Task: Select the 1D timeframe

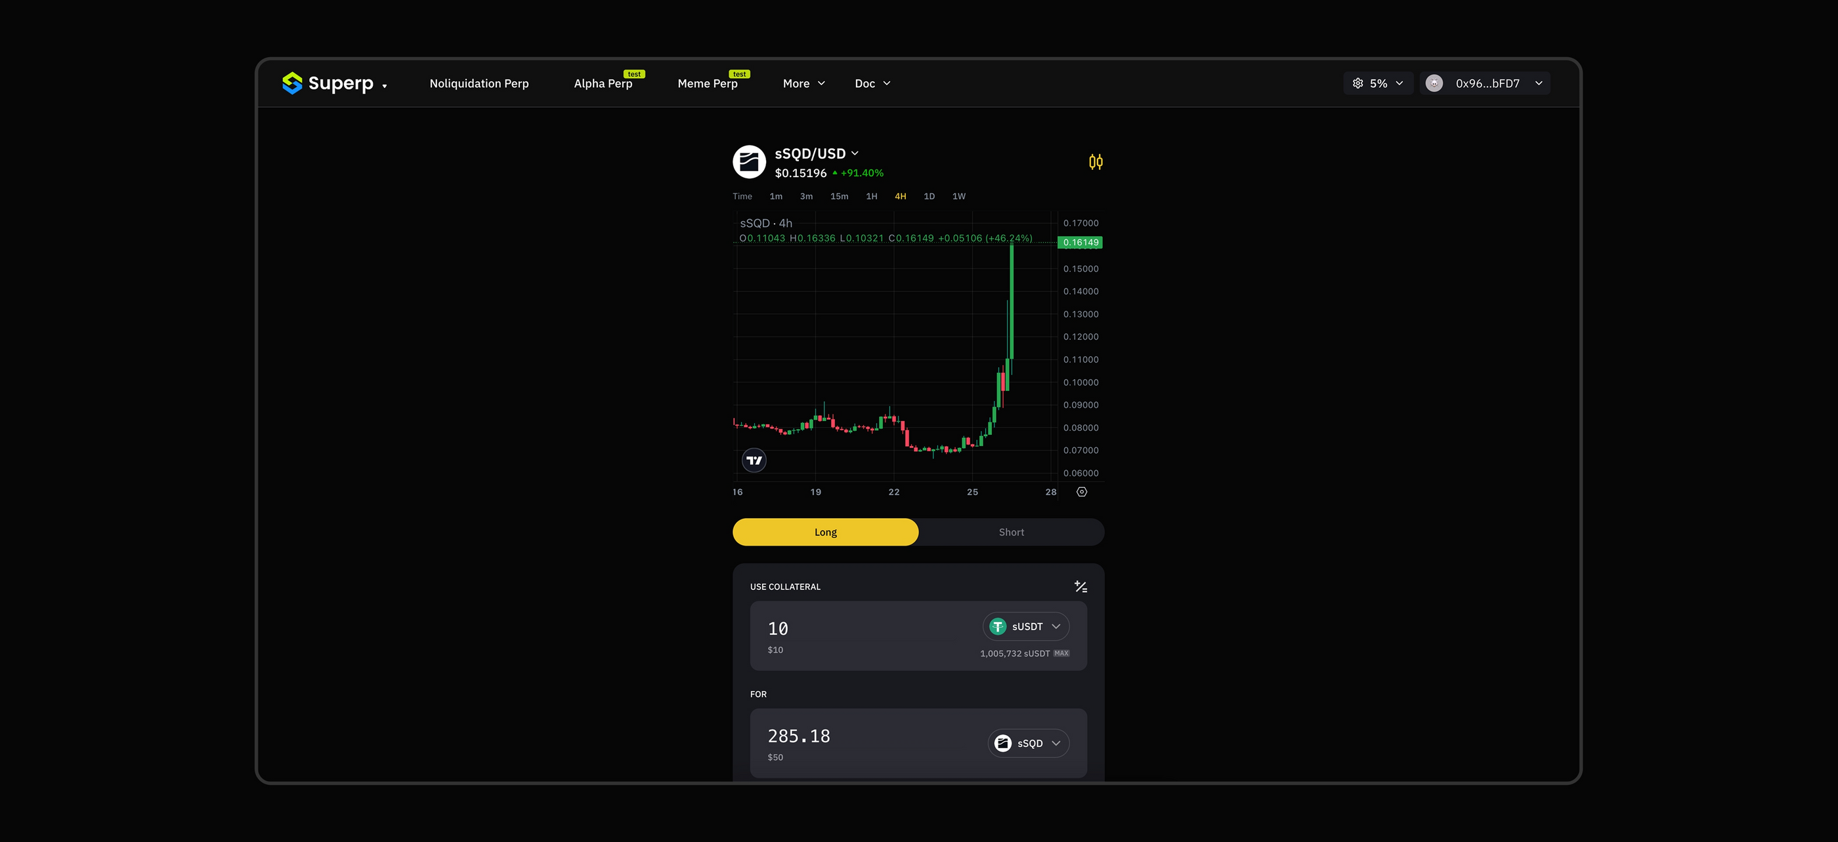Action: click(929, 196)
